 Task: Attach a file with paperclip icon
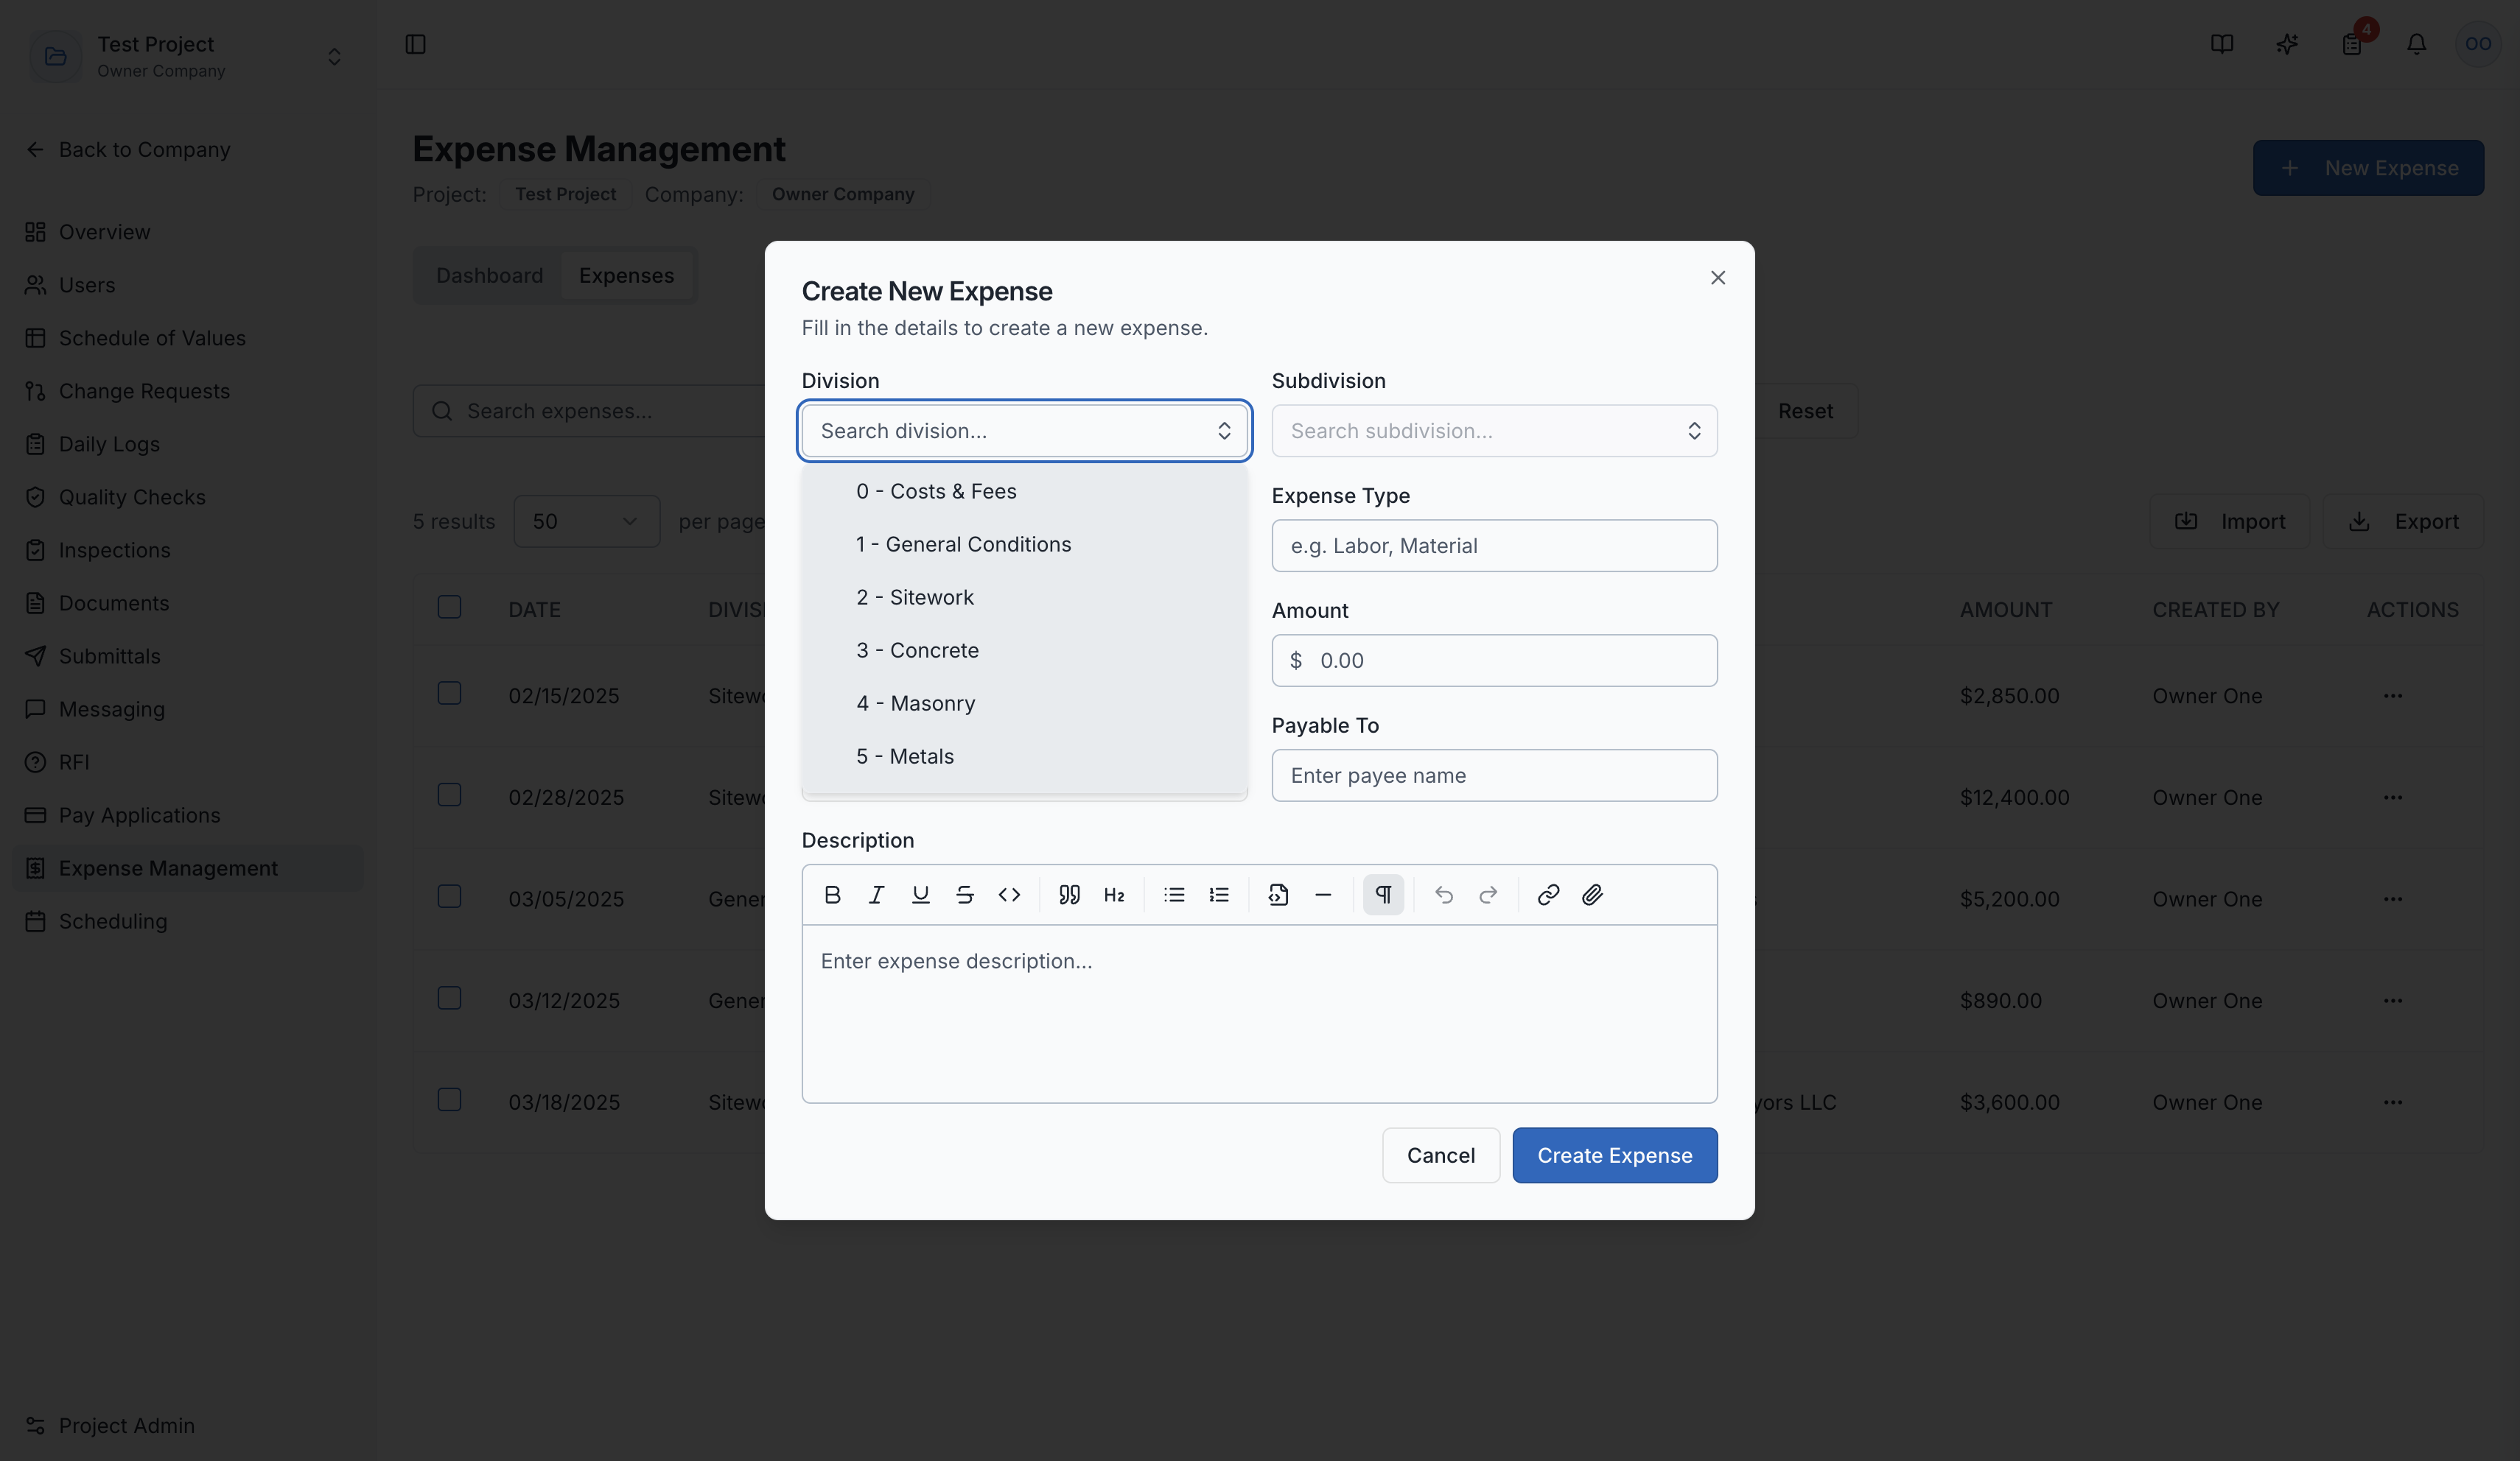pyautogui.click(x=1592, y=895)
